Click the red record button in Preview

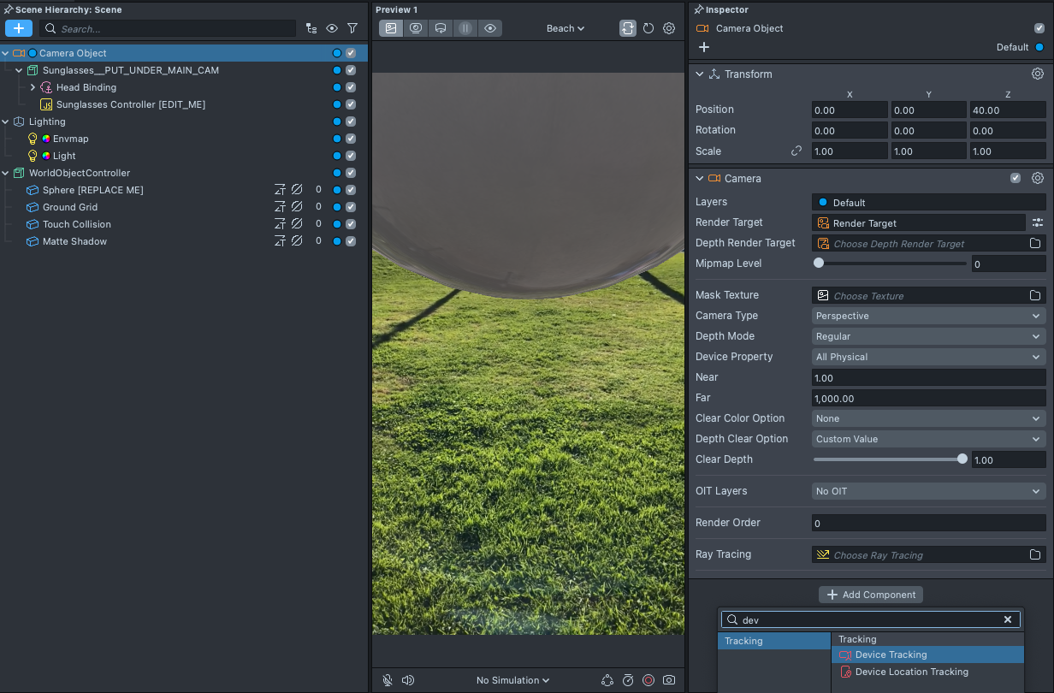point(648,680)
